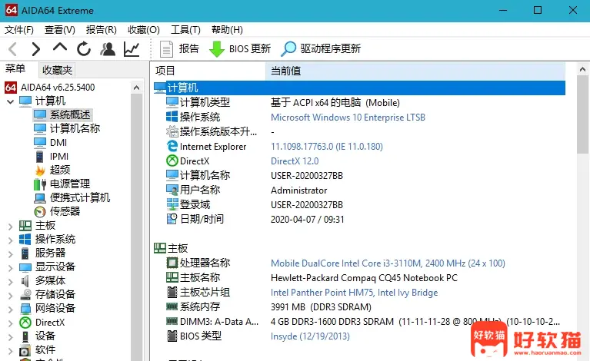Expand the 主板 tree node
590x361 pixels.
tap(11, 227)
